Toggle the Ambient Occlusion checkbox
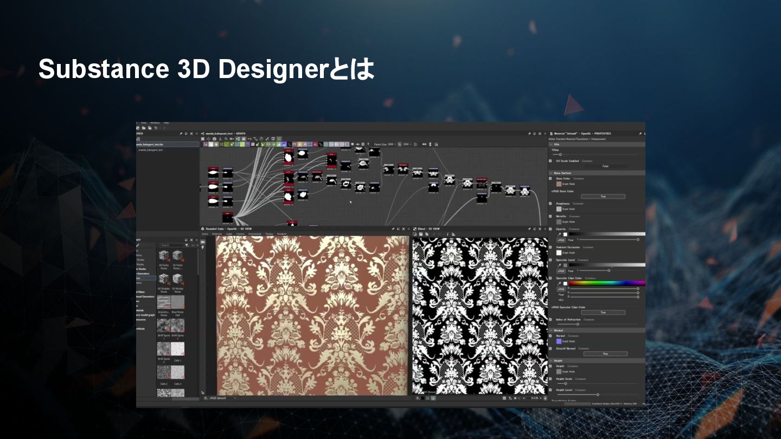 [550, 247]
